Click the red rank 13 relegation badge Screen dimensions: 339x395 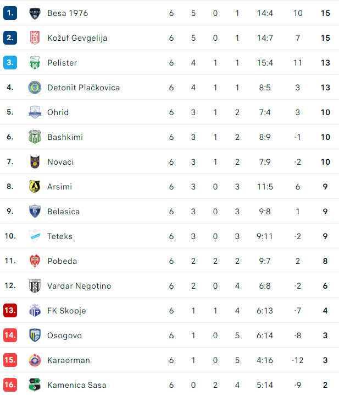(x=10, y=310)
